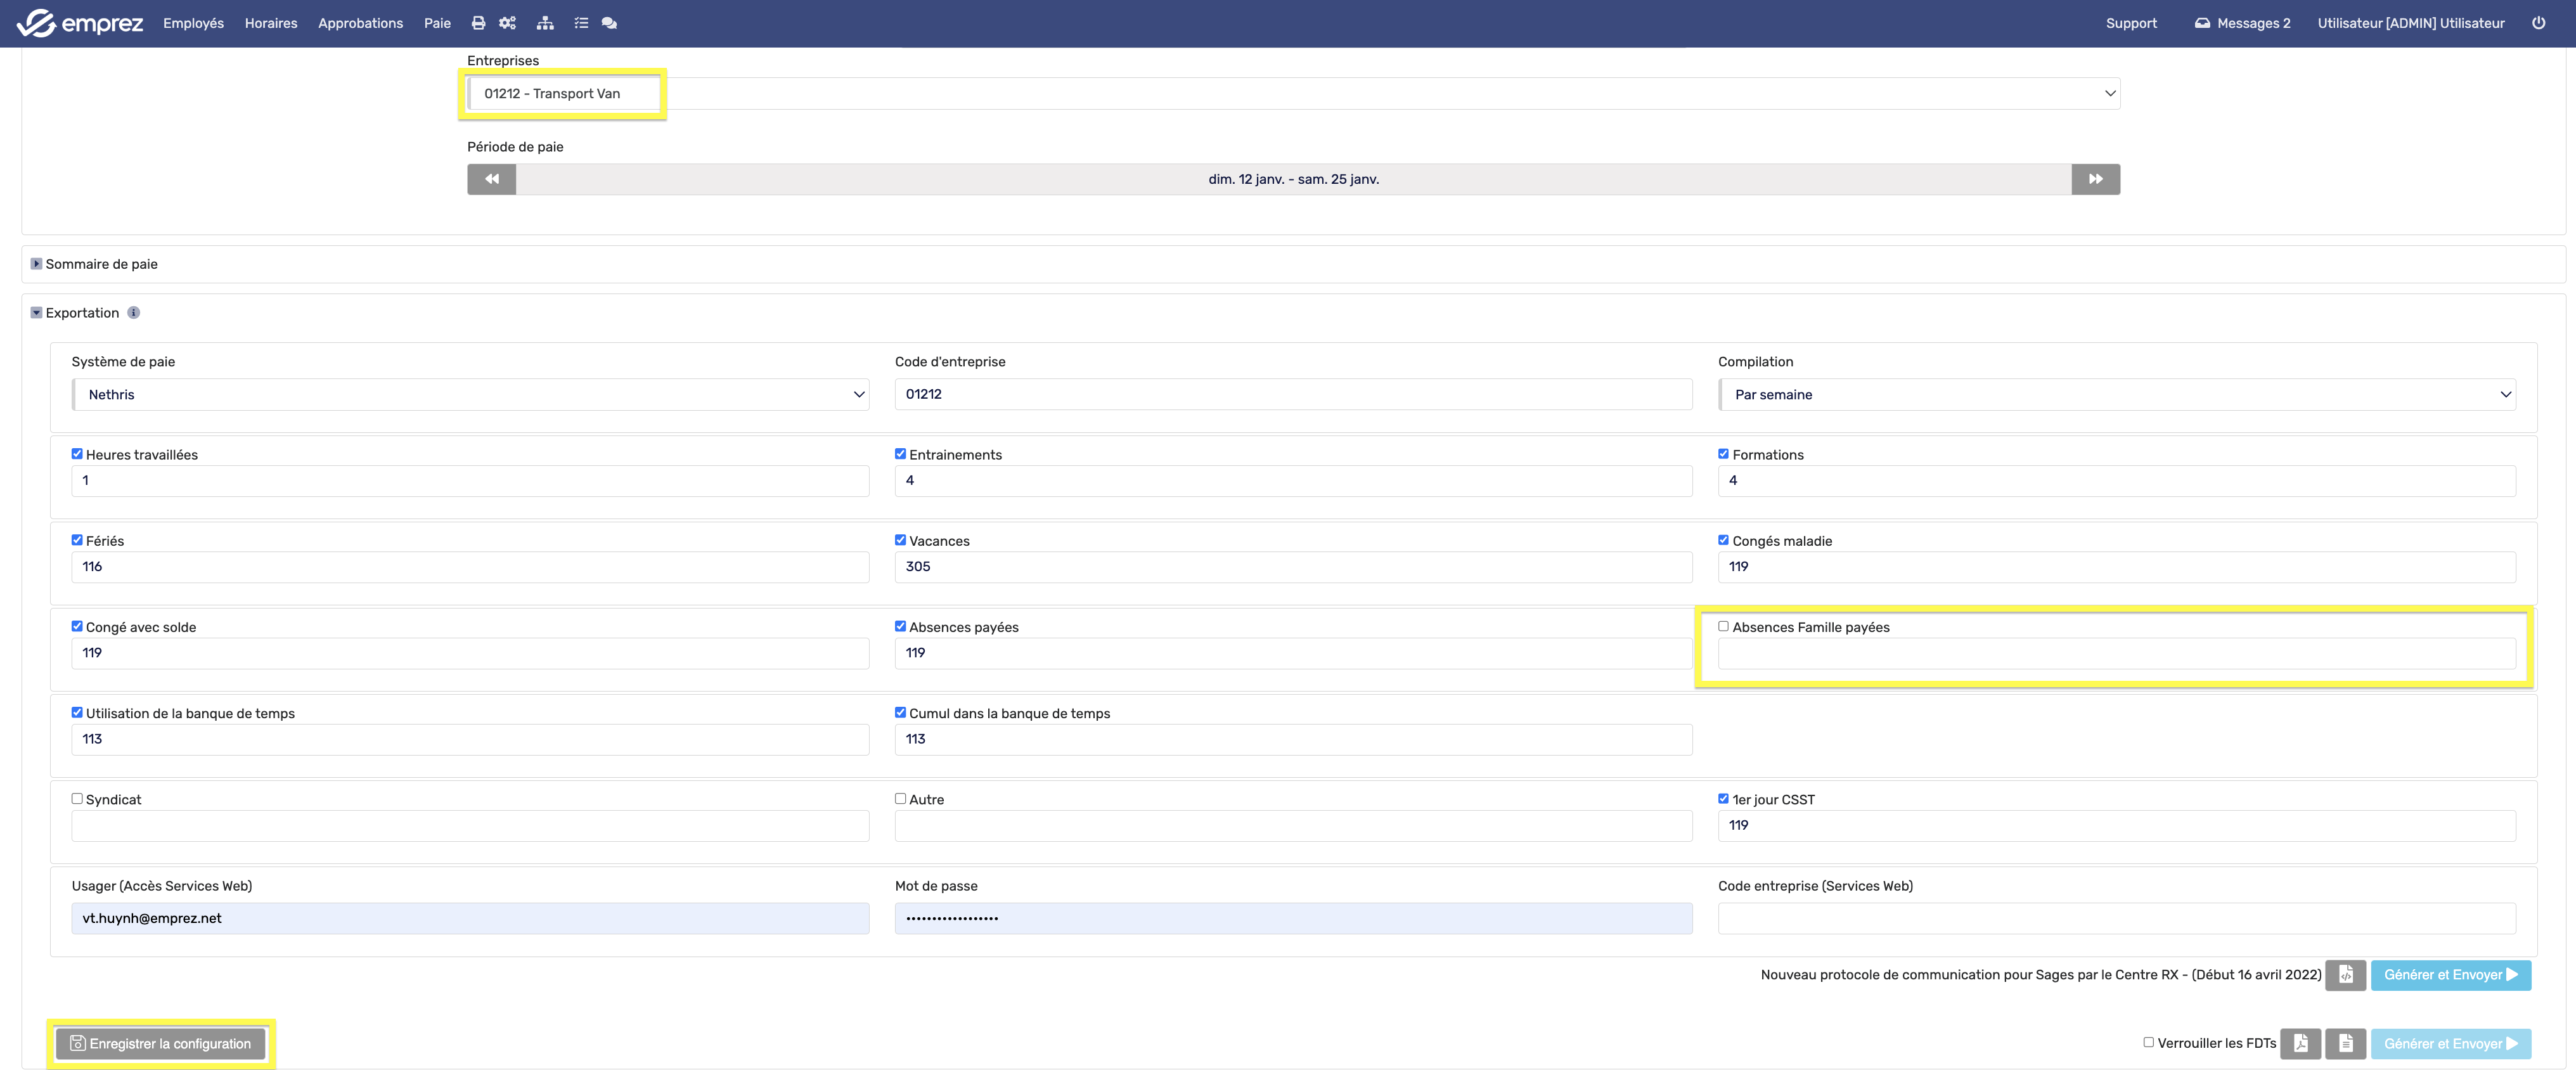Check the Syndicat checkbox

pos(77,798)
